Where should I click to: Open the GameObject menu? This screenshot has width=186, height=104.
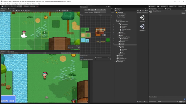15,4
